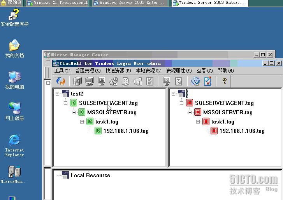
Task: Switch to the middle Windows Server 2003 tab
Action: click(130, 3)
